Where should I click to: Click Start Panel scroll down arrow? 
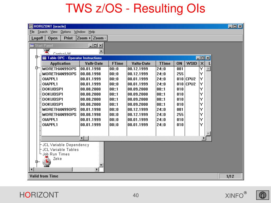click(x=101, y=165)
